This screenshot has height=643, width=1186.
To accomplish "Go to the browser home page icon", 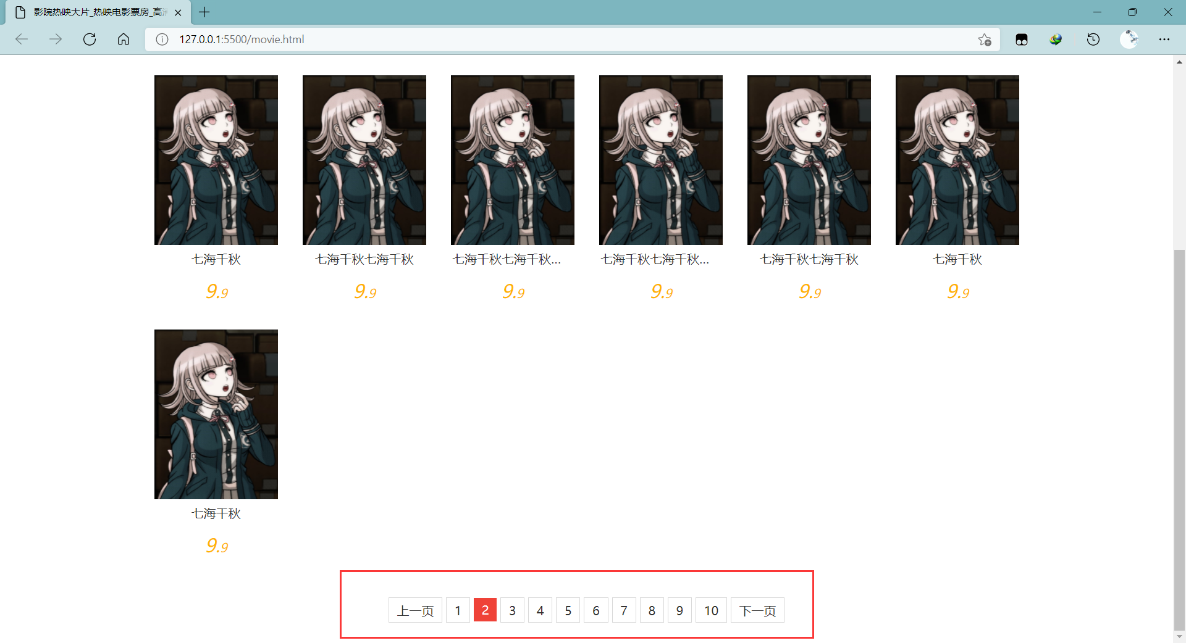I will [124, 39].
